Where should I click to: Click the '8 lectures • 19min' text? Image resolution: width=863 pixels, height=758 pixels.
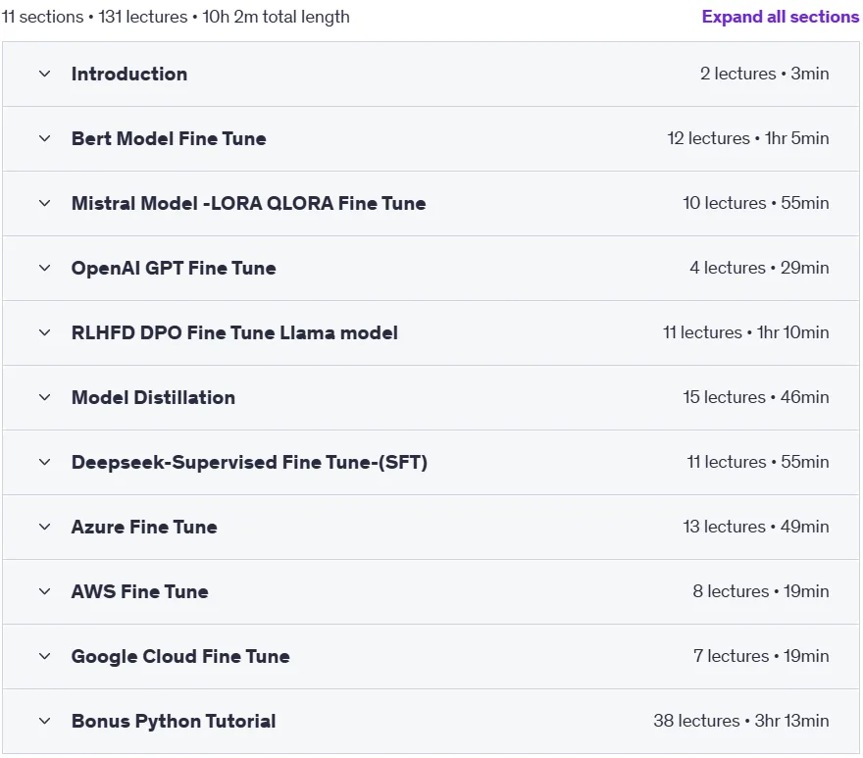tap(761, 591)
